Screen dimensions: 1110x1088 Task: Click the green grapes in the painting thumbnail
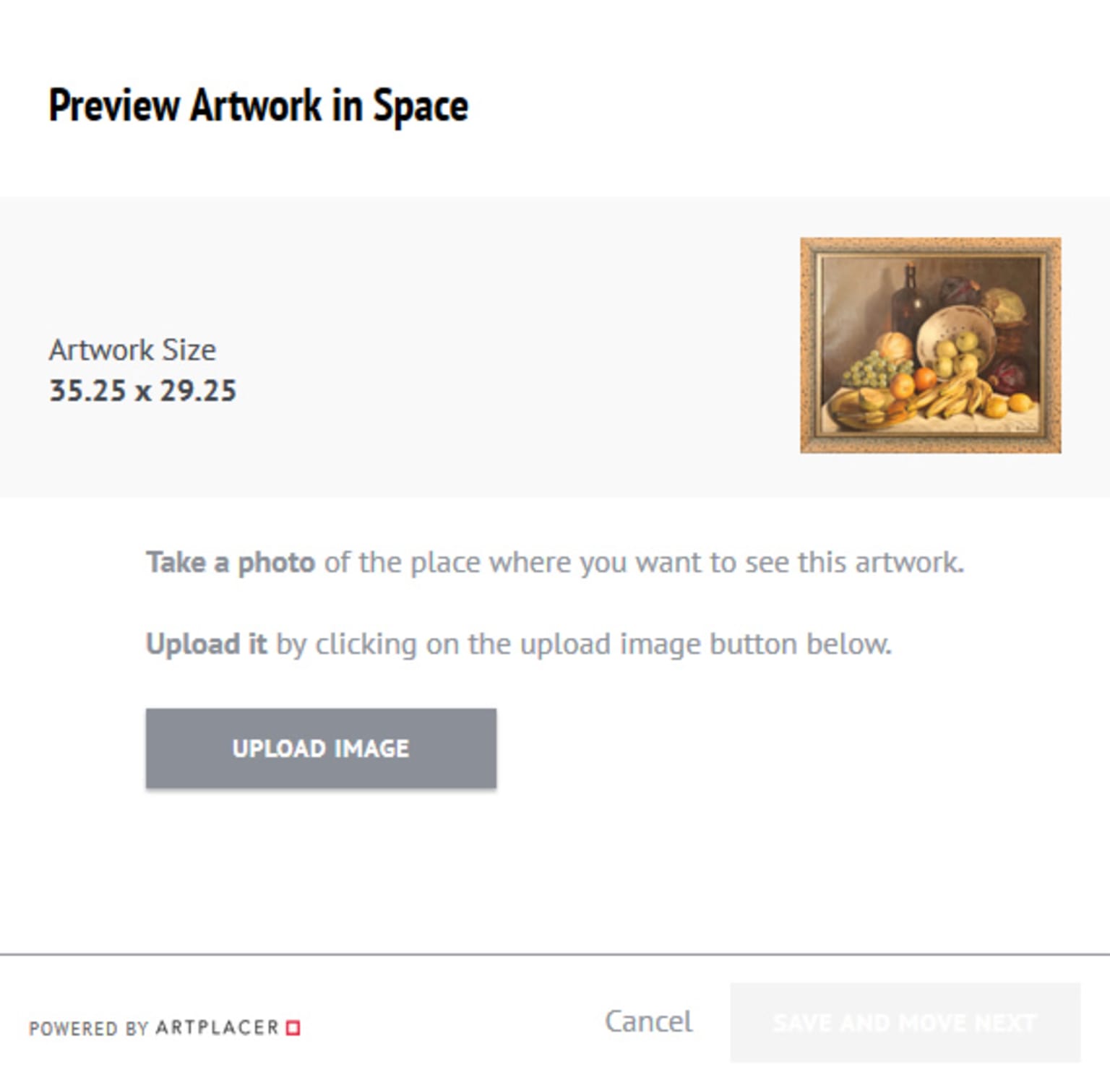(873, 368)
